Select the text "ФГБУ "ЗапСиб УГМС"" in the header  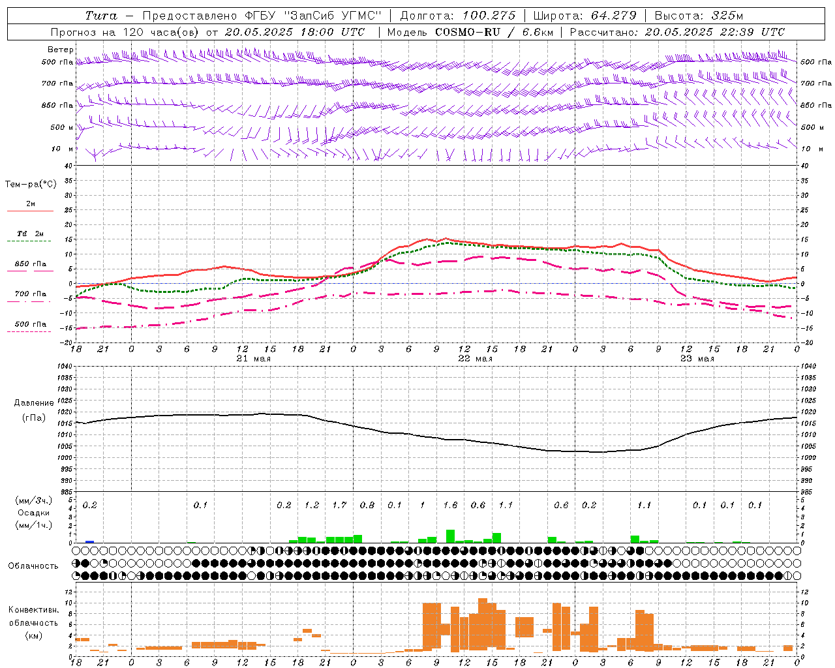tap(313, 16)
